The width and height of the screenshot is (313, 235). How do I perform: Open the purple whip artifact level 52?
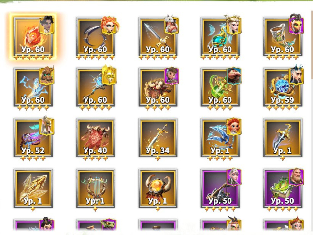pos(33,138)
